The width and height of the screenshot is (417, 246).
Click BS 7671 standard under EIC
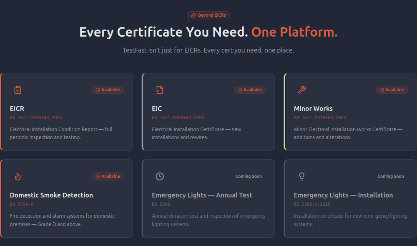178,118
